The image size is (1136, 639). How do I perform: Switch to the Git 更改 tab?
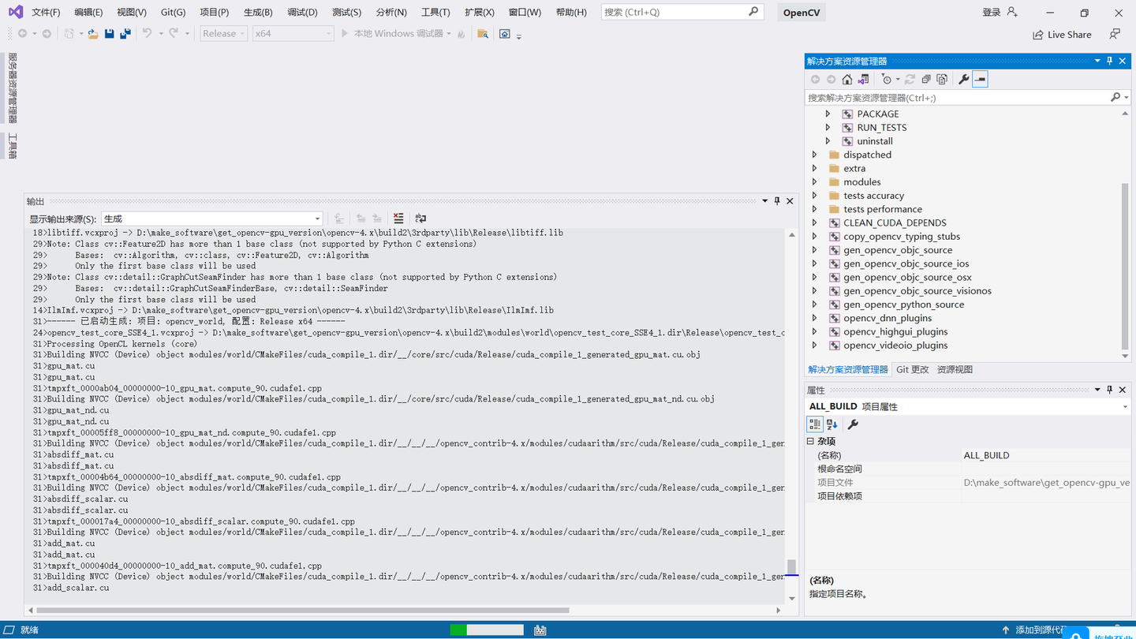tap(912, 368)
